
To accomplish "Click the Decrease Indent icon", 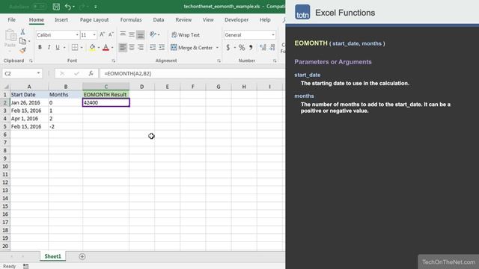I will coord(153,47).
